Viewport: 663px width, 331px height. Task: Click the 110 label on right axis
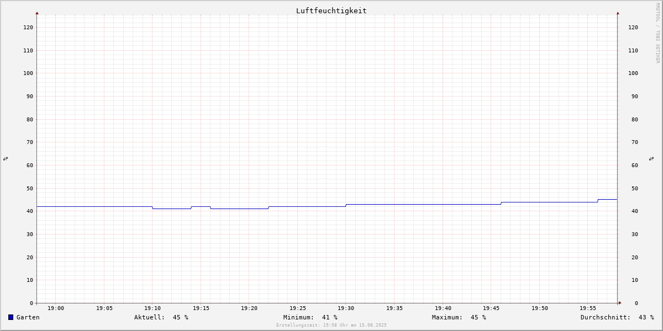pos(633,50)
